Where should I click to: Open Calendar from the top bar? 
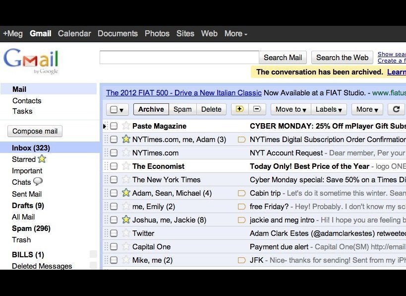point(74,33)
